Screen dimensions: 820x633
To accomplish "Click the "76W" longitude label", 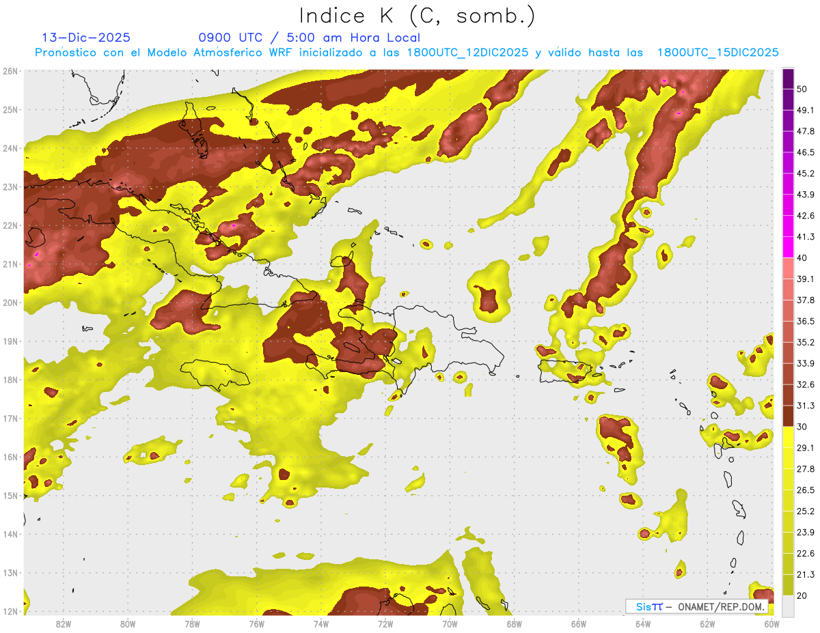I will coord(257,624).
